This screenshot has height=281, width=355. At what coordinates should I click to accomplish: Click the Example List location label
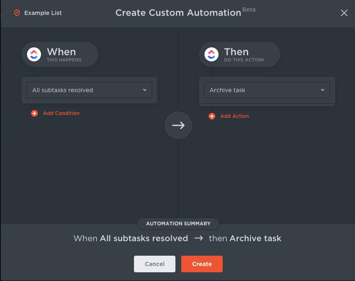43,13
